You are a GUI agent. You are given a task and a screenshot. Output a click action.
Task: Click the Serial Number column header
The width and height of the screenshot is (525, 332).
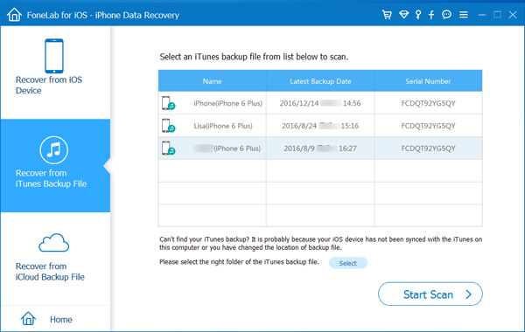coord(428,81)
